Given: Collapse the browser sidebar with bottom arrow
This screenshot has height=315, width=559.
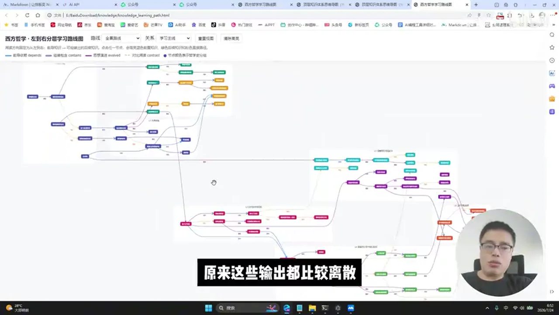Looking at the screenshot, I should coord(552,292).
